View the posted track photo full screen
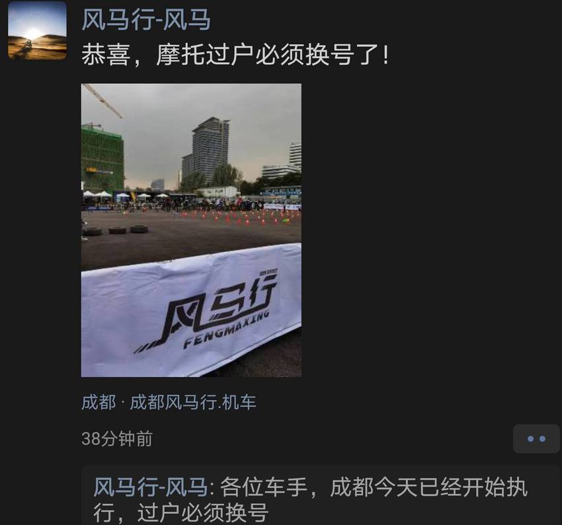Screen dimensions: 562x525 (191, 230)
